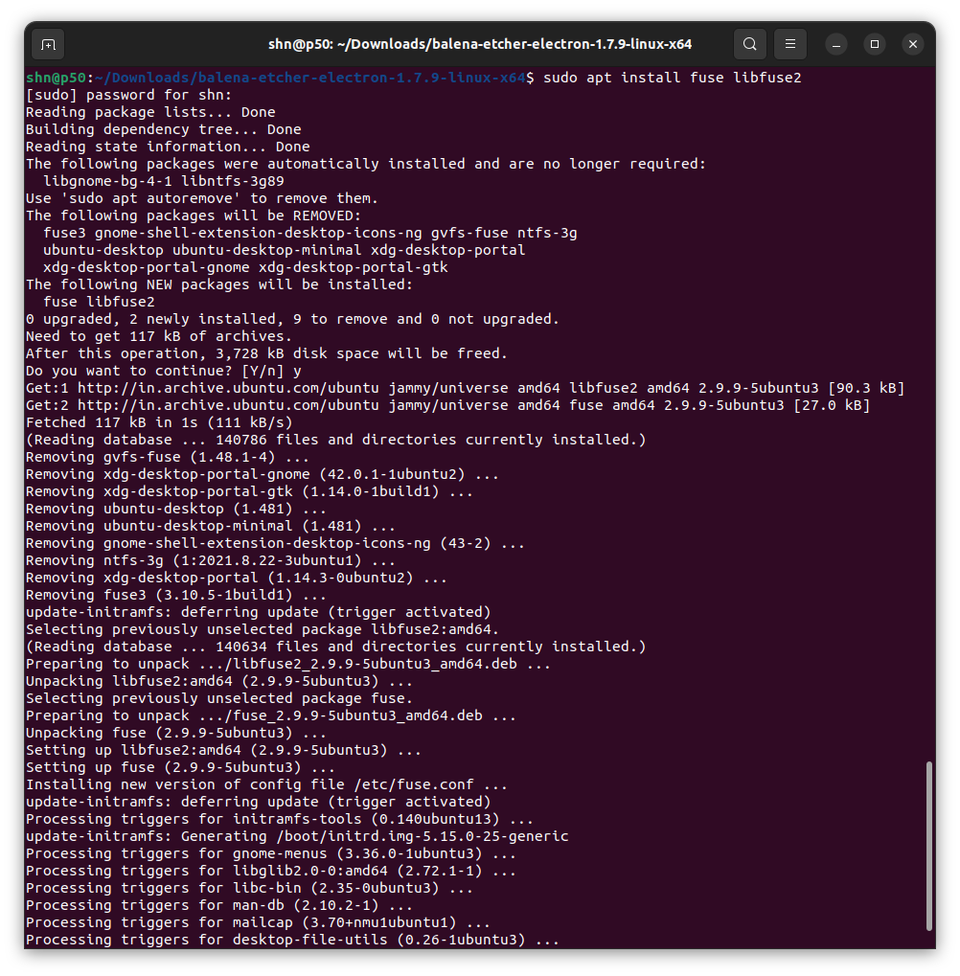Click the terminal vertical scrollbar thumb
The height and width of the screenshot is (976, 960).
[x=929, y=846]
